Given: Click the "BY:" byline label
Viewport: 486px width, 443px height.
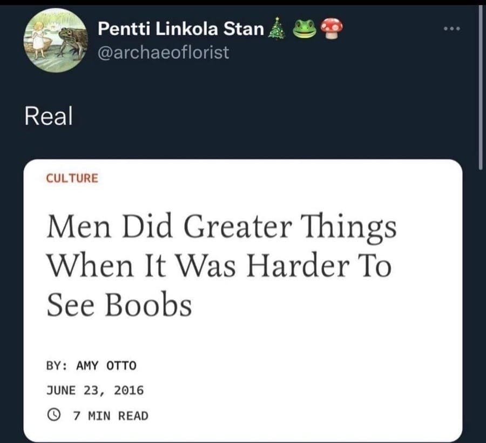Looking at the screenshot, I should [57, 366].
